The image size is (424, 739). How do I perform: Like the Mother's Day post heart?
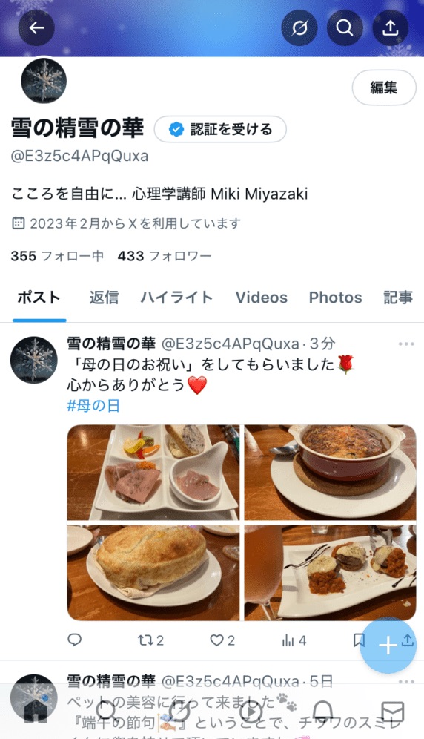coord(222,640)
